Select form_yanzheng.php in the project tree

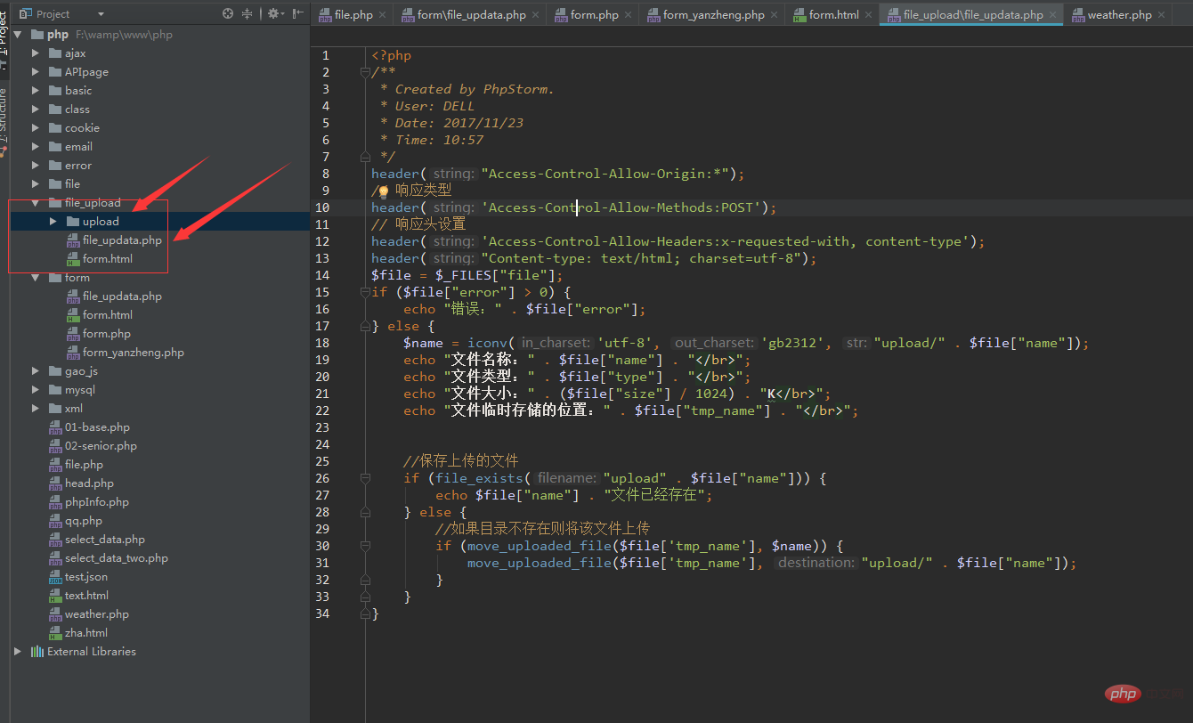tap(125, 353)
